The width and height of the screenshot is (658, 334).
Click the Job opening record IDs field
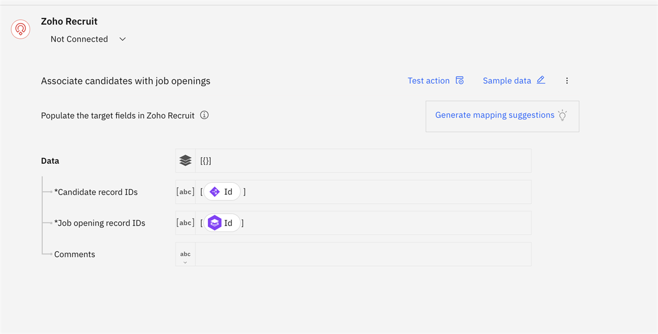384,223
